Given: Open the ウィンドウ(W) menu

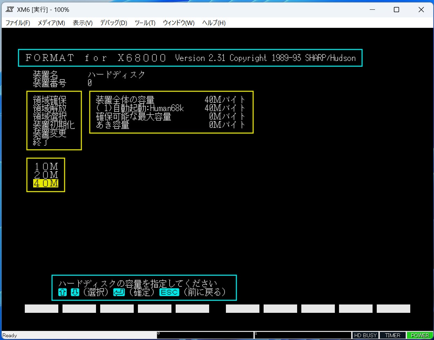Looking at the screenshot, I should coord(179,23).
